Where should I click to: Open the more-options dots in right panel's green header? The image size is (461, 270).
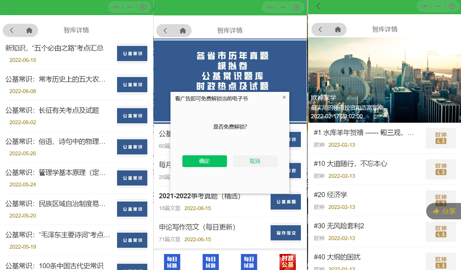pos(425,6)
